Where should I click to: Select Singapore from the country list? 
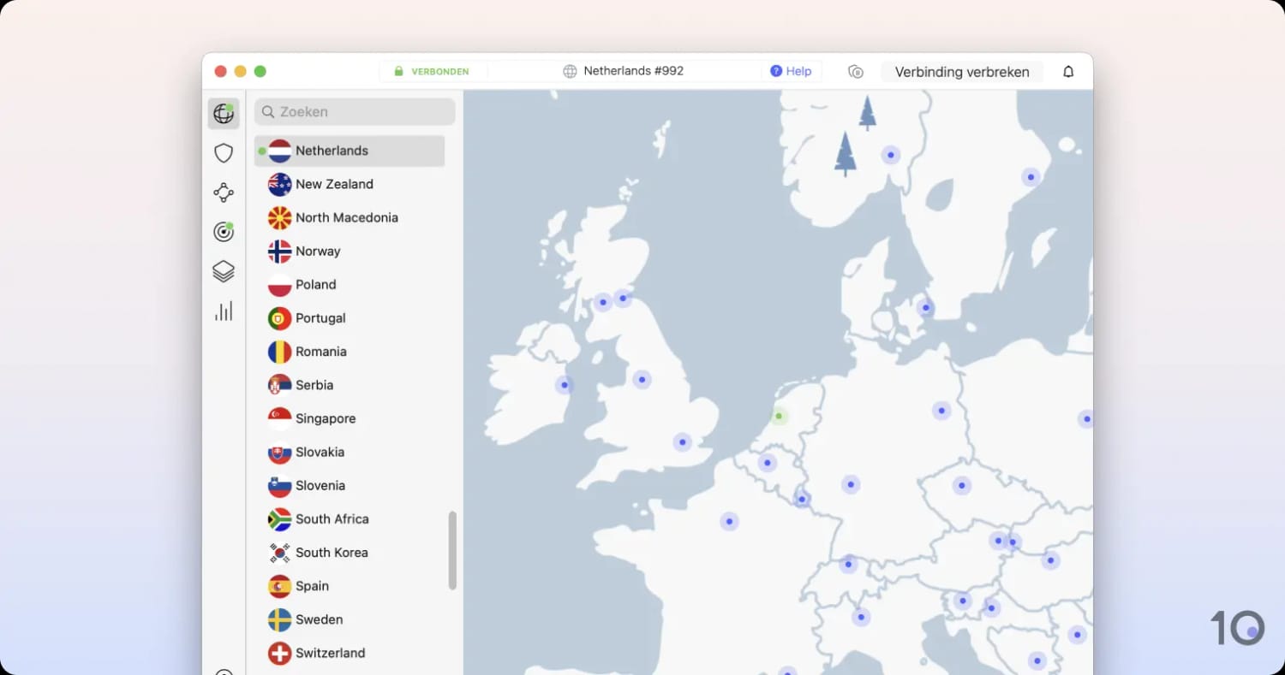click(326, 418)
